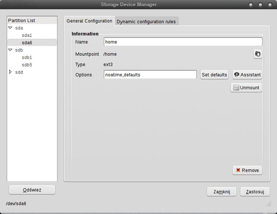Click the Assistant speech bubble icon
277x214 pixels.
pos(236,75)
